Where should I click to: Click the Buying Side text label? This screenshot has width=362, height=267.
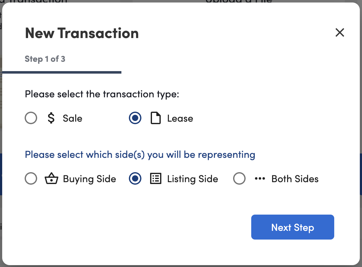90,179
